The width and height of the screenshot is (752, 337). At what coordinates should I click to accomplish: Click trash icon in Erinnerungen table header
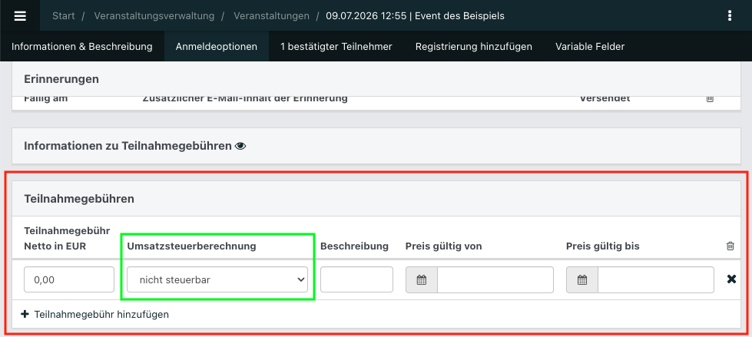tap(711, 98)
